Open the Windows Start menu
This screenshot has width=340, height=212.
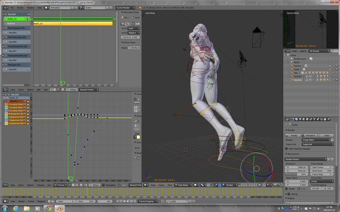point(5,209)
